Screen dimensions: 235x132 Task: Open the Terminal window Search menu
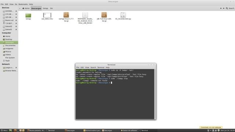(93, 67)
